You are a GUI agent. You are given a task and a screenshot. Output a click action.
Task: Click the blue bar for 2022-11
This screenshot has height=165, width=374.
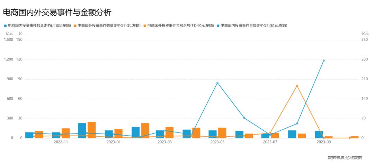56,135
